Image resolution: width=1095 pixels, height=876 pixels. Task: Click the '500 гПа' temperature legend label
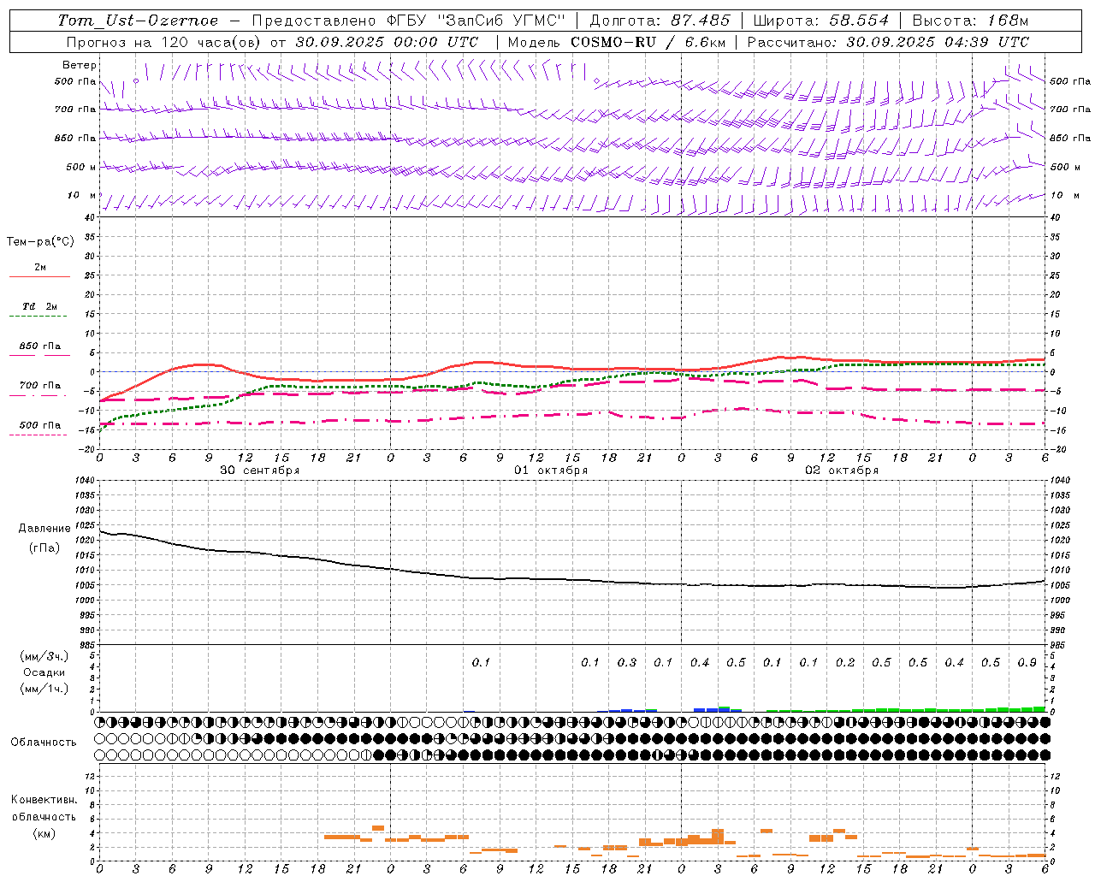pos(40,425)
